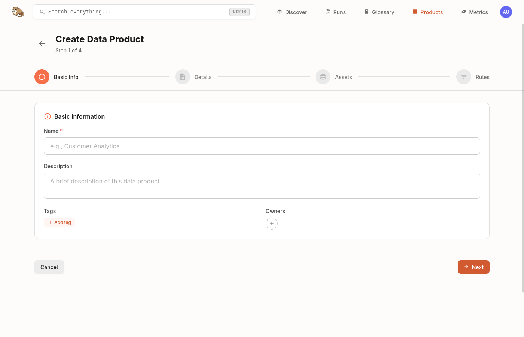Select the Details step document icon
524x337 pixels.
coord(183,77)
